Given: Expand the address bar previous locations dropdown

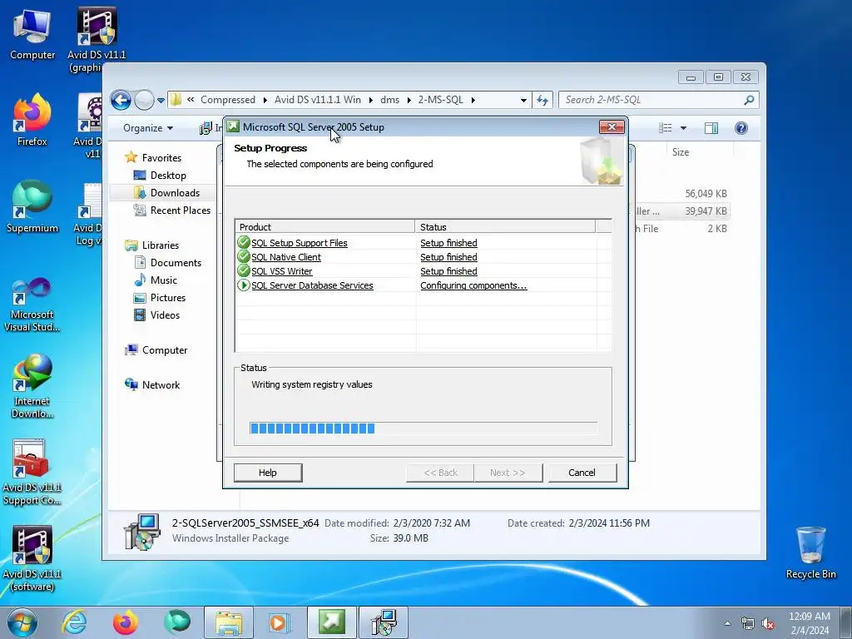Looking at the screenshot, I should pyautogui.click(x=523, y=100).
